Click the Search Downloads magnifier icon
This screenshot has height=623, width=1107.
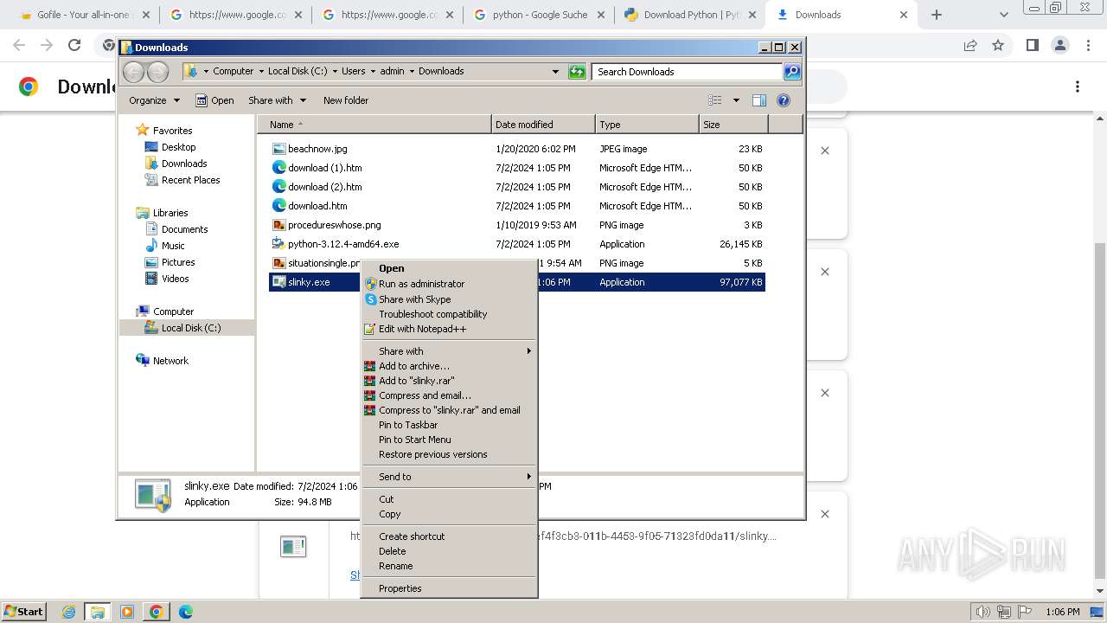click(791, 72)
